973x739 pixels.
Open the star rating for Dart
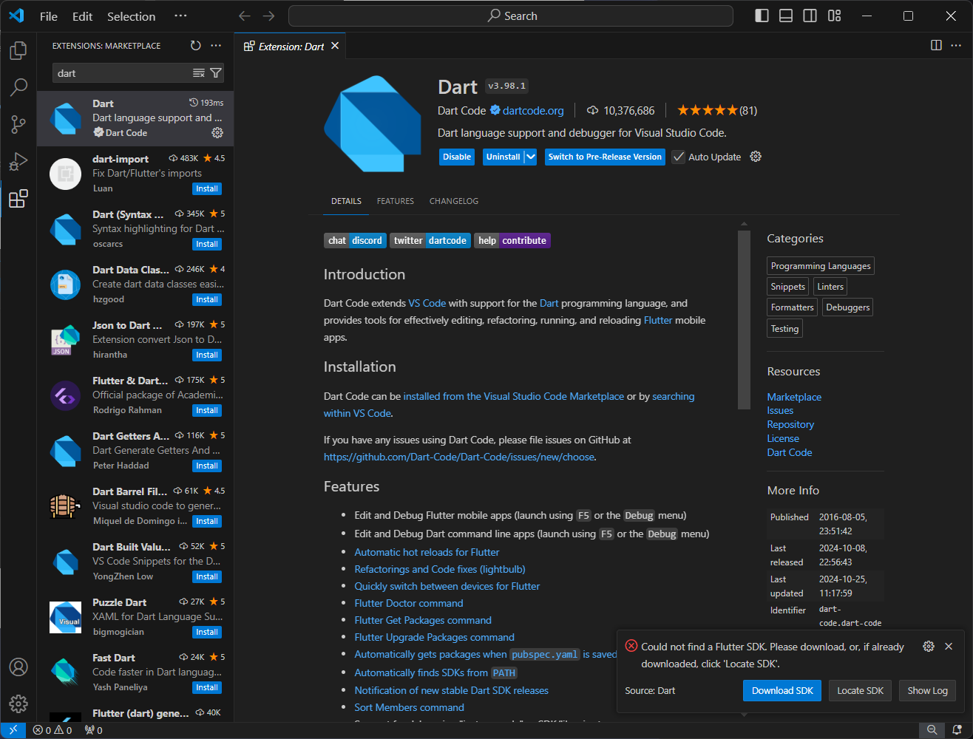point(716,111)
